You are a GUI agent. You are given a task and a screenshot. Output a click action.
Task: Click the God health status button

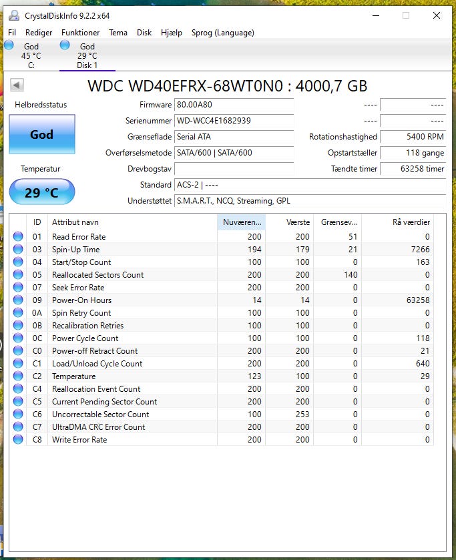pyautogui.click(x=41, y=134)
